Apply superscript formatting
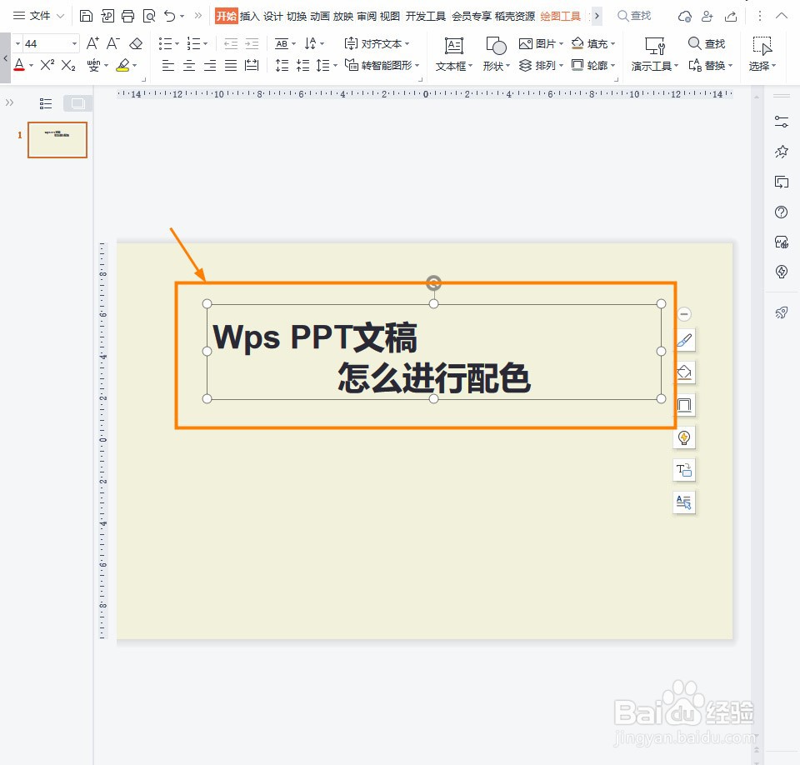This screenshot has height=765, width=800. coord(47,65)
